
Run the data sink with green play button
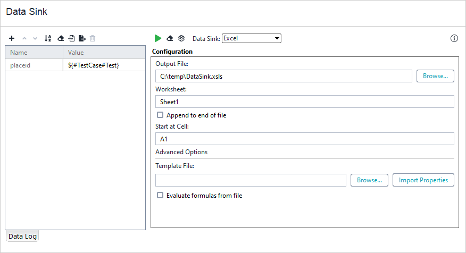click(x=158, y=38)
